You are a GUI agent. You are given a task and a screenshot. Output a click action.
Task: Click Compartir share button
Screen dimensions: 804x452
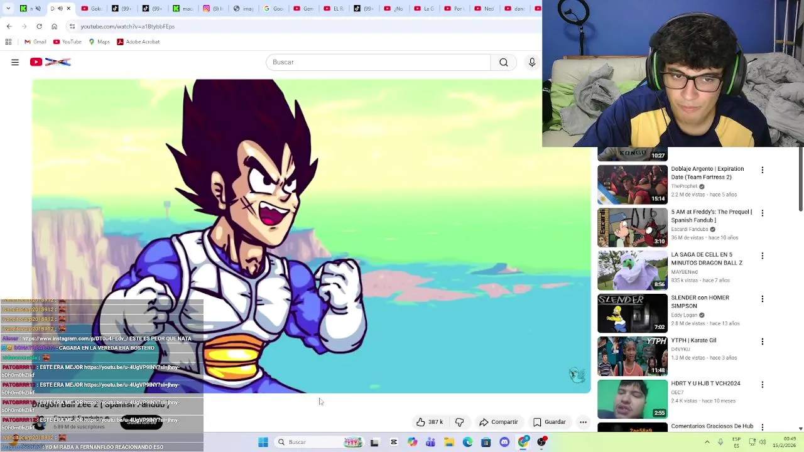(499, 422)
